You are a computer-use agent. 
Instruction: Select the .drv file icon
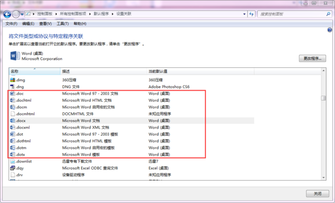point(13,175)
